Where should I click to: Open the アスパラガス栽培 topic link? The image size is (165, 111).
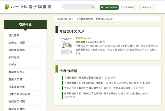click(x=103, y=88)
